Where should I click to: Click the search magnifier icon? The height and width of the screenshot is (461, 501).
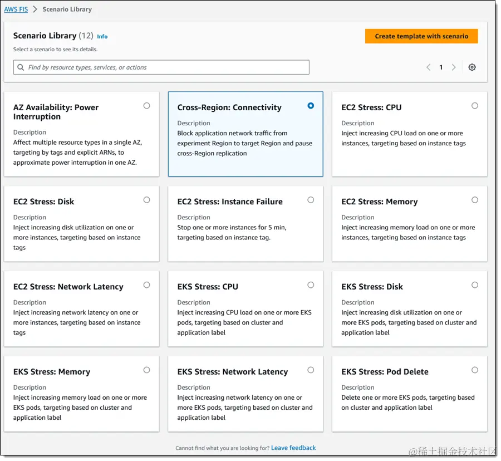(21, 67)
